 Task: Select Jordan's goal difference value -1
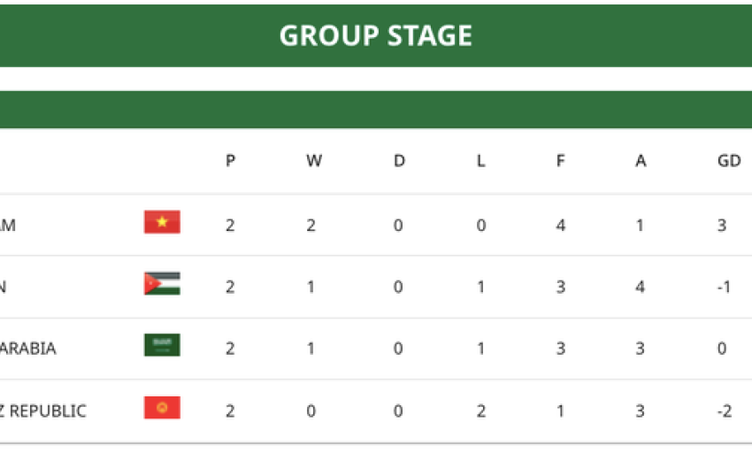[x=724, y=287]
